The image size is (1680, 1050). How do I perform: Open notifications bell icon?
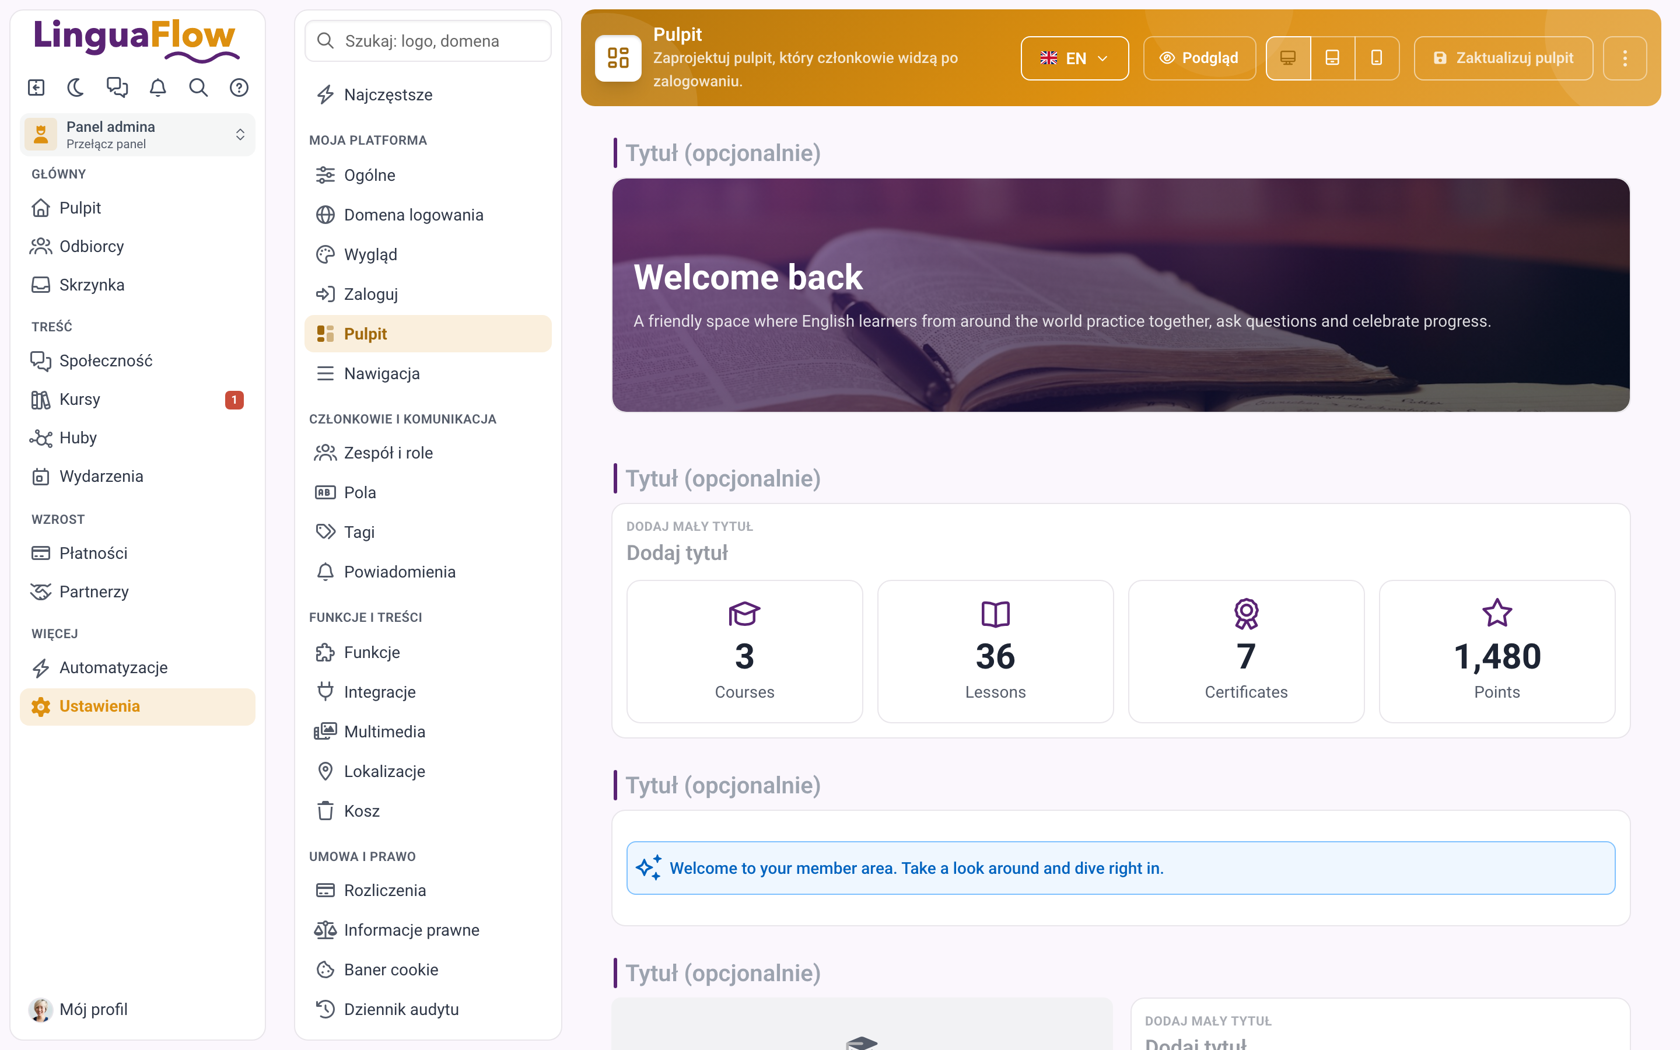coord(157,87)
